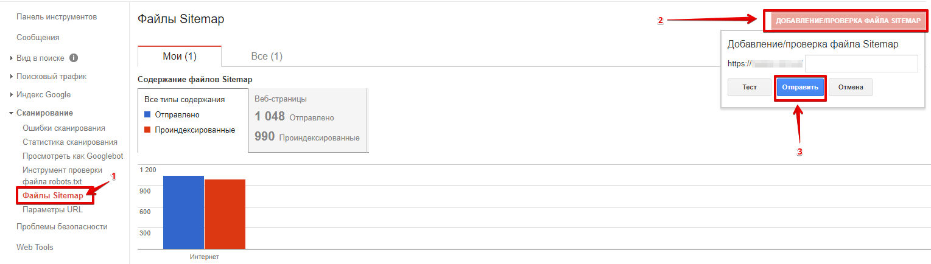Viewport: 931px width, 264px height.
Task: Open Просмотреть как Googlebot page
Action: [x=72, y=156]
